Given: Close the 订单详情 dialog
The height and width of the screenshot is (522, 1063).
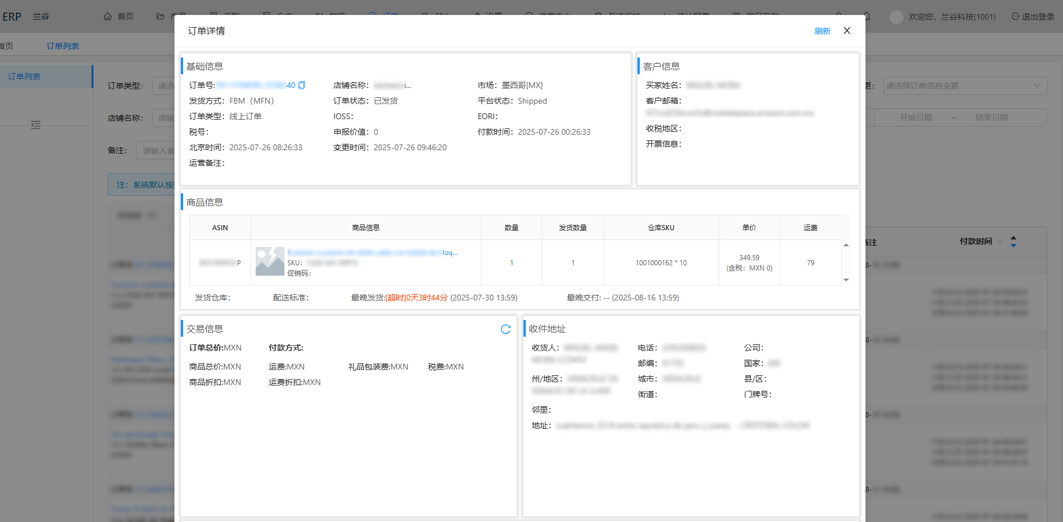Looking at the screenshot, I should click(x=846, y=31).
